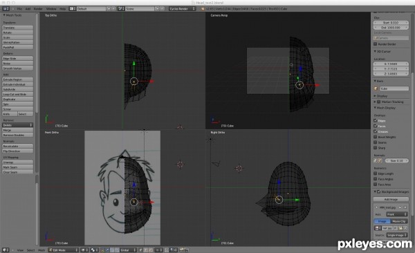Open the Add menu
Image resolution: width=415 pixels, height=253 pixels.
click(x=28, y=9)
